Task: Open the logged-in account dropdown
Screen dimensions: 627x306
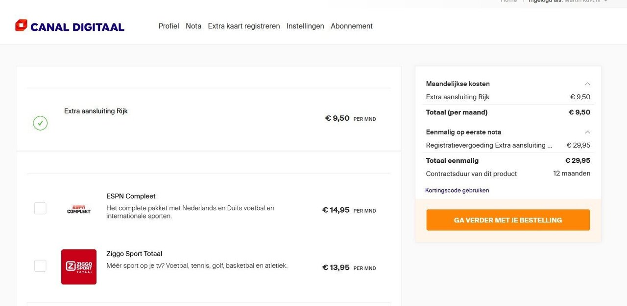Action: (605, 1)
